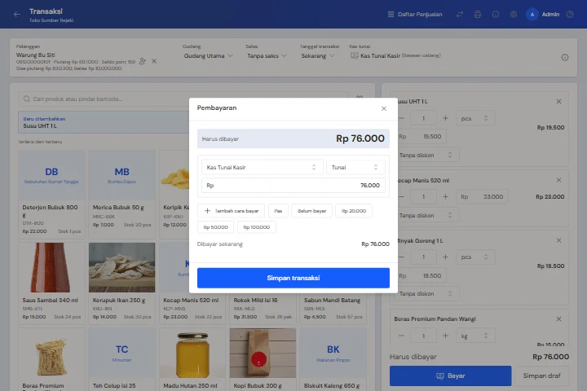Image resolution: width=587 pixels, height=391 pixels.
Task: Click the swap arrows icon in header
Action: [460, 14]
